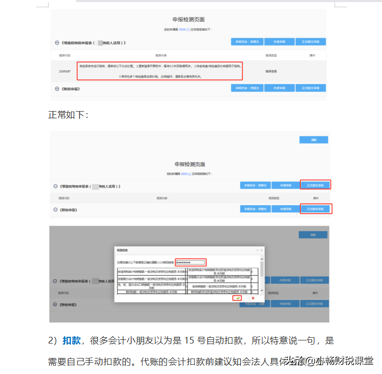The image size is (382, 374).
Task: Click 作废申报 beside 附税申报 in normal-state screenshot
Action: (x=285, y=209)
